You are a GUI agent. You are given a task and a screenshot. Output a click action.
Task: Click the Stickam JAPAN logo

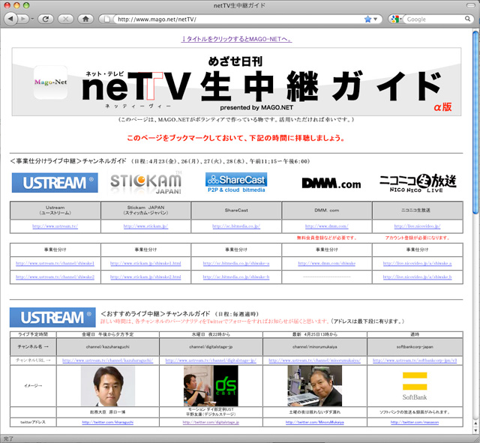[x=146, y=183]
